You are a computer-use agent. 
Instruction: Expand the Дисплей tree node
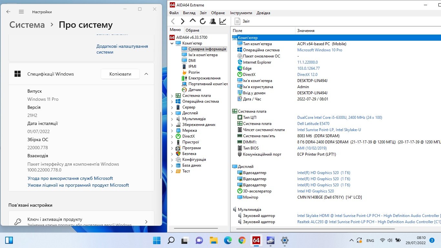coord(172,113)
